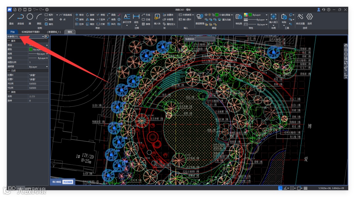The width and height of the screenshot is (355, 197).
Task: Toggle polar angle tracking in status bar
Action: coord(286,188)
